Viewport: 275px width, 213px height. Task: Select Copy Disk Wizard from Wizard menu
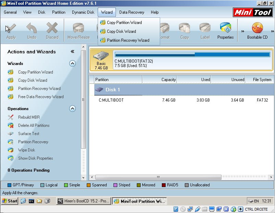tap(121, 31)
